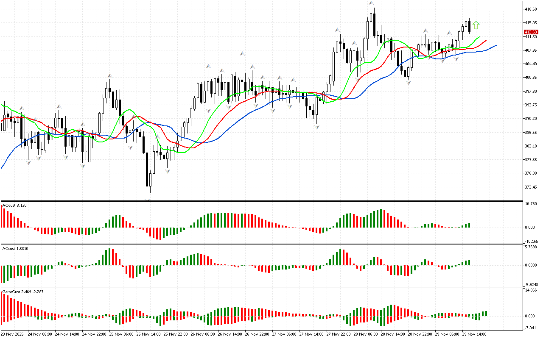Image resolution: width=543 pixels, height=339 pixels.
Task: Select the up fractal above the 25 Nov 06:00 peak
Action: [x=109, y=75]
